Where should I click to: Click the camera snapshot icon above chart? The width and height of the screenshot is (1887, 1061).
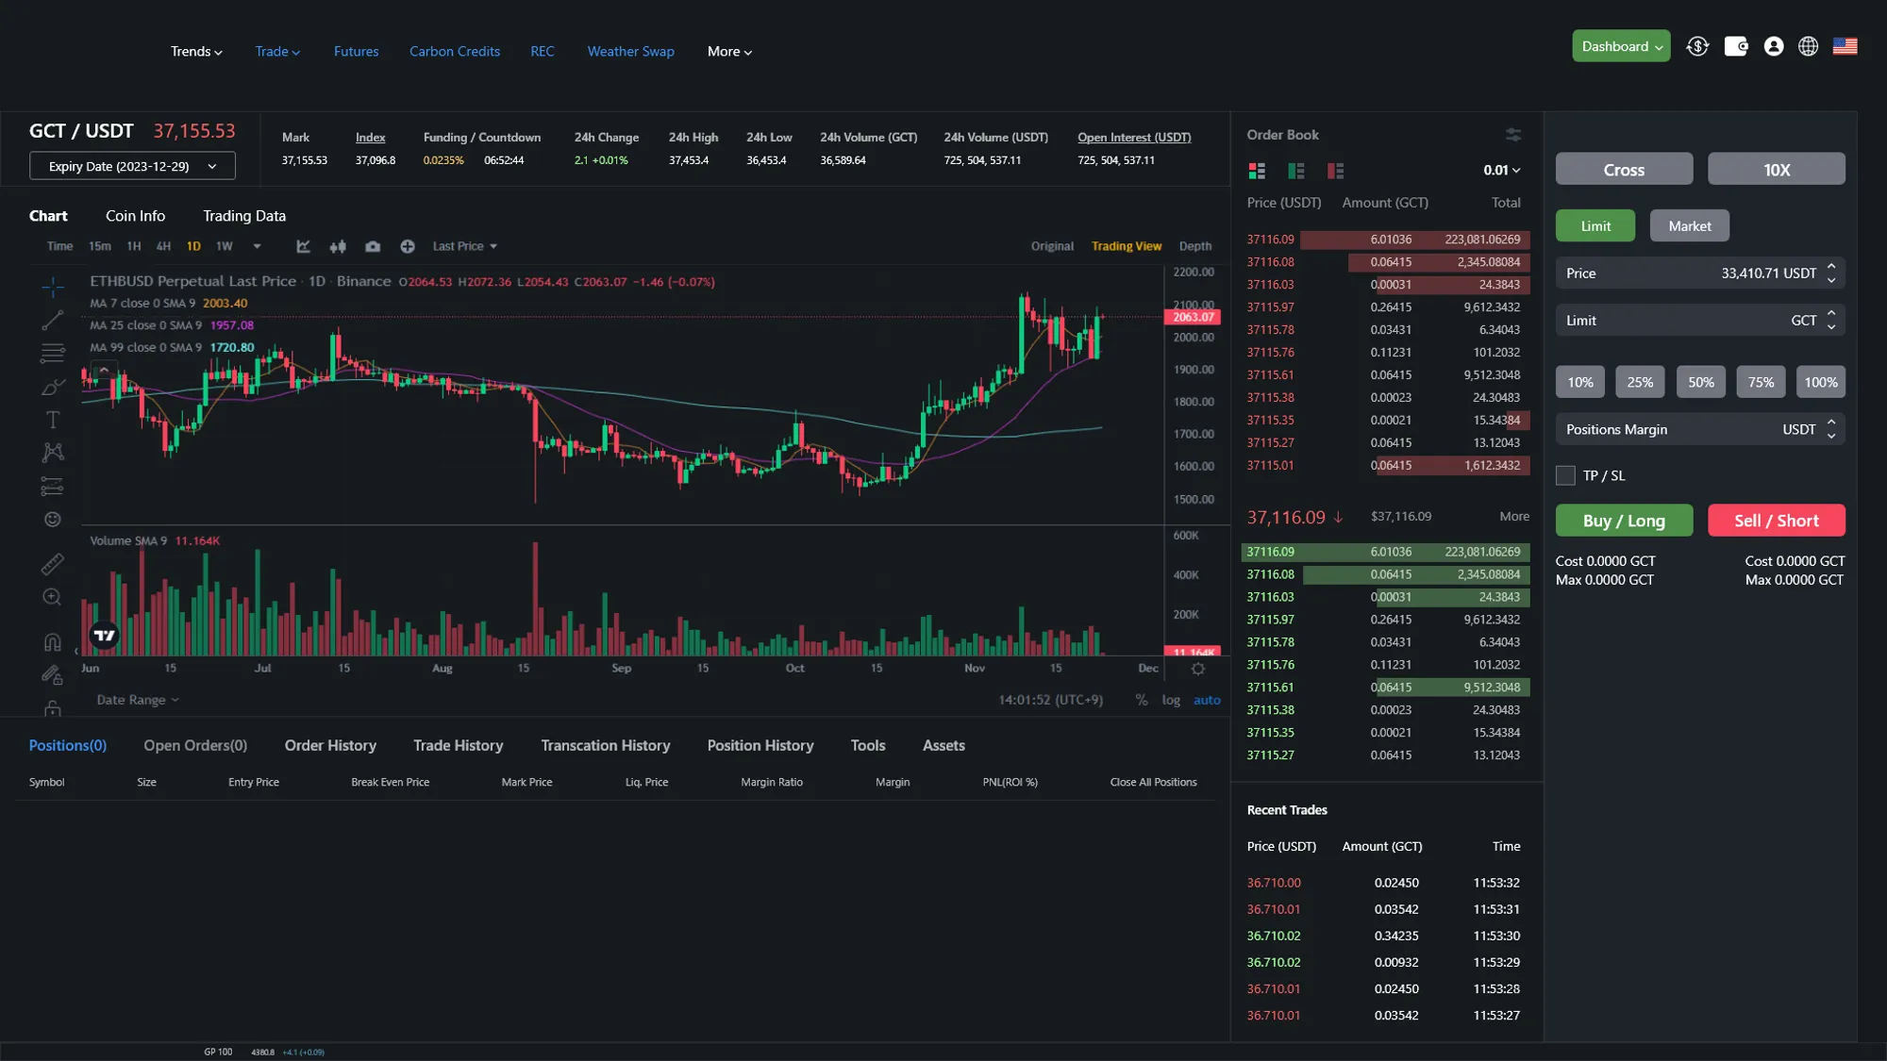373,246
